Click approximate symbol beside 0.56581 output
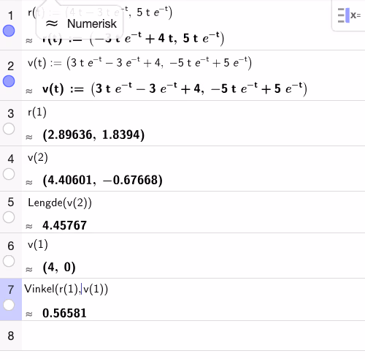Screen dimensions: 365x359 (x=29, y=314)
